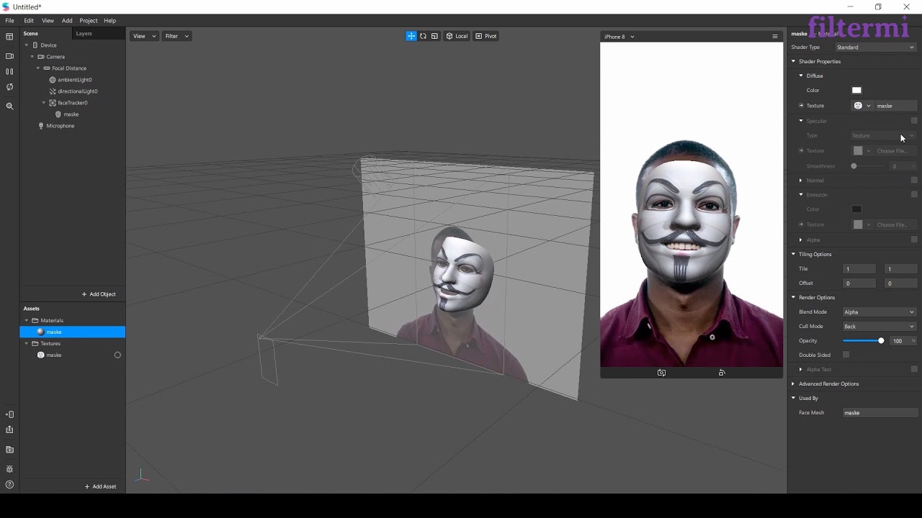The height and width of the screenshot is (518, 922).
Task: Select the Microphone object
Action: 61,126
